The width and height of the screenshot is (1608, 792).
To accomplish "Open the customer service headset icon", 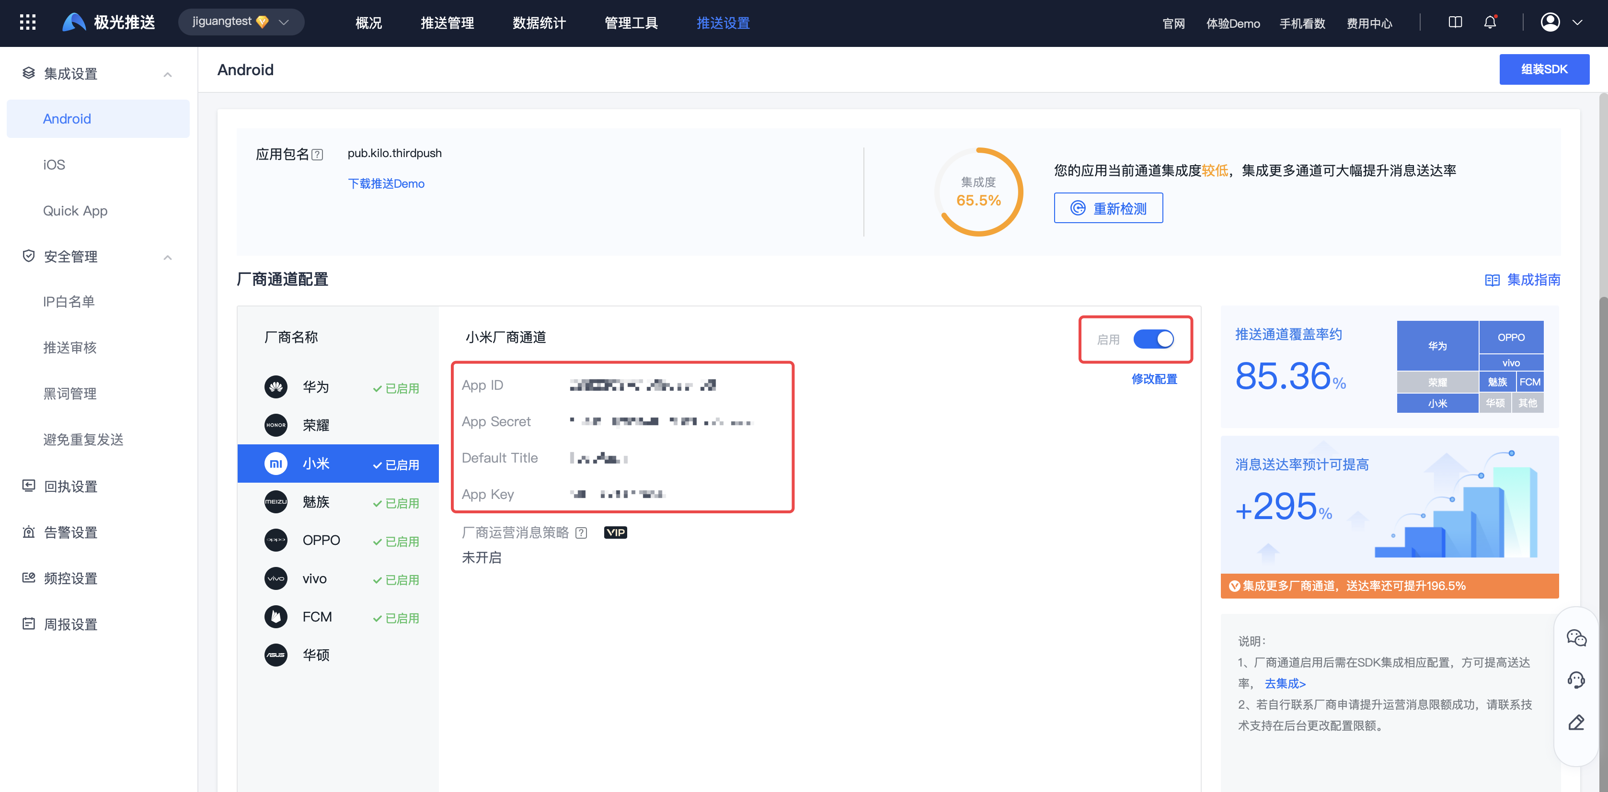I will 1576,680.
